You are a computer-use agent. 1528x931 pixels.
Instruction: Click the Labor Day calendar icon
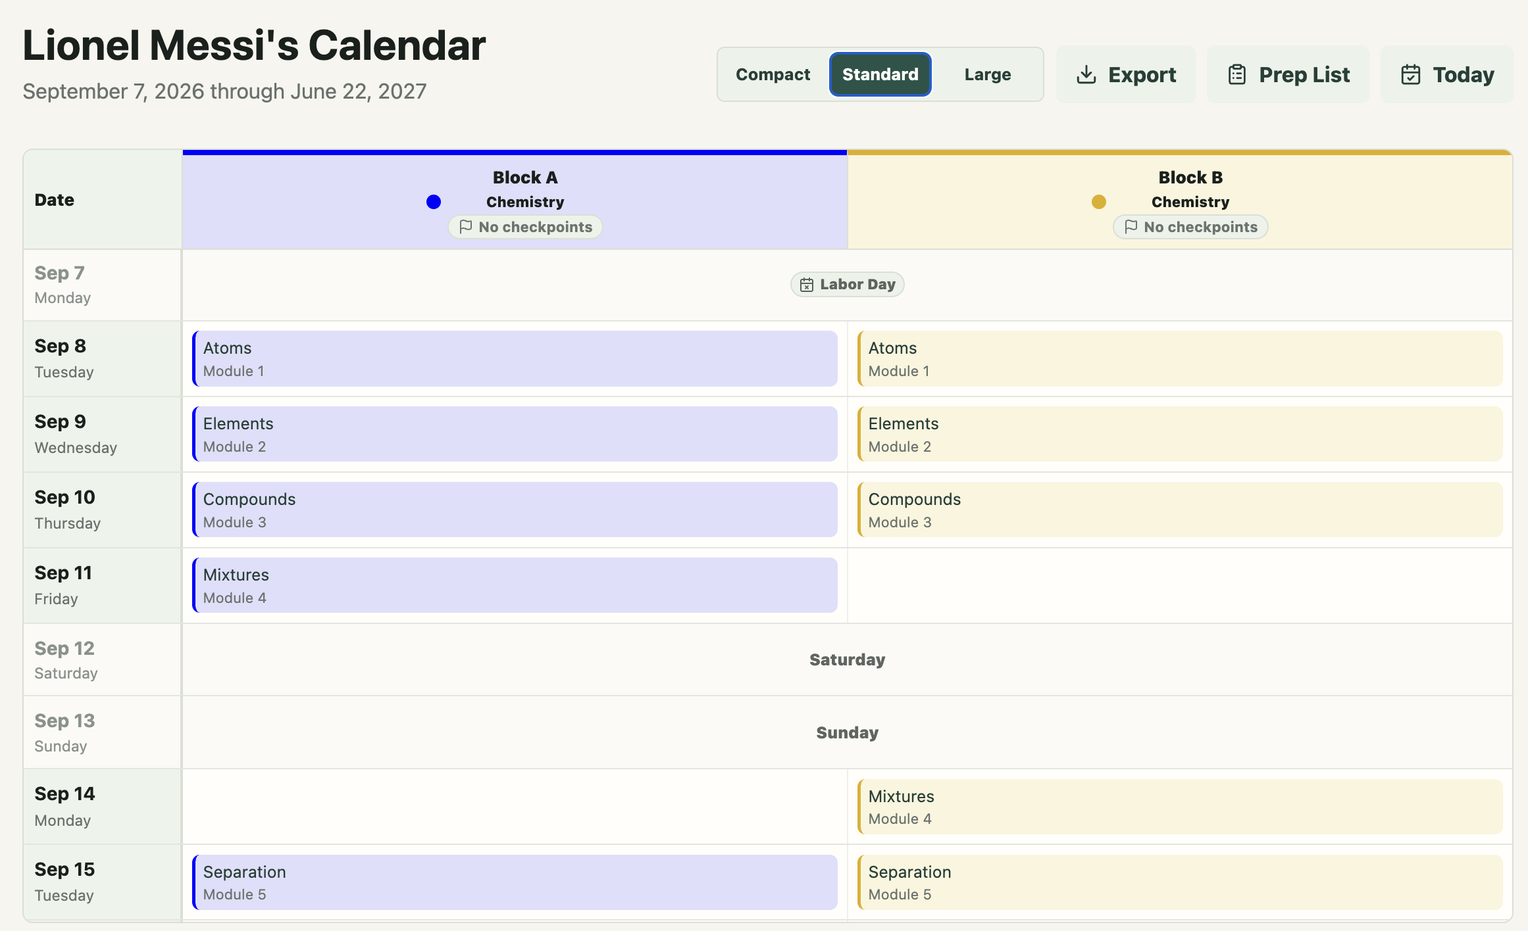click(x=807, y=285)
